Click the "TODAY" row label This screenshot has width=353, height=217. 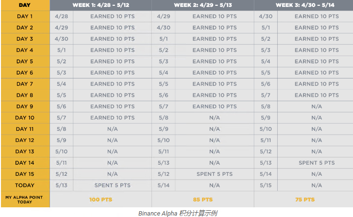pyautogui.click(x=25, y=185)
